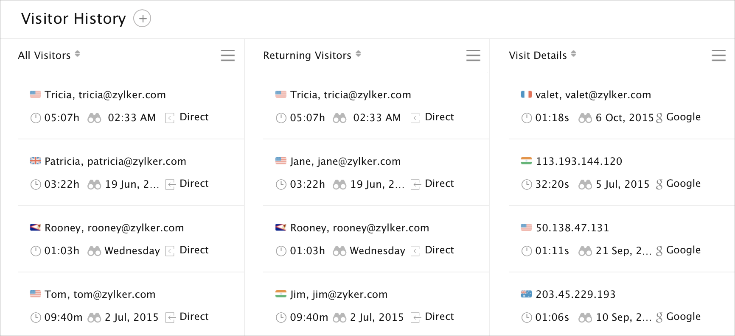
Task: Select visitor IP 50.138.47.131
Action: [x=572, y=228]
